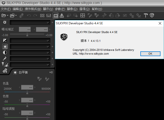Click the SILKYPIX shield logo toolbar icon

point(152,16)
